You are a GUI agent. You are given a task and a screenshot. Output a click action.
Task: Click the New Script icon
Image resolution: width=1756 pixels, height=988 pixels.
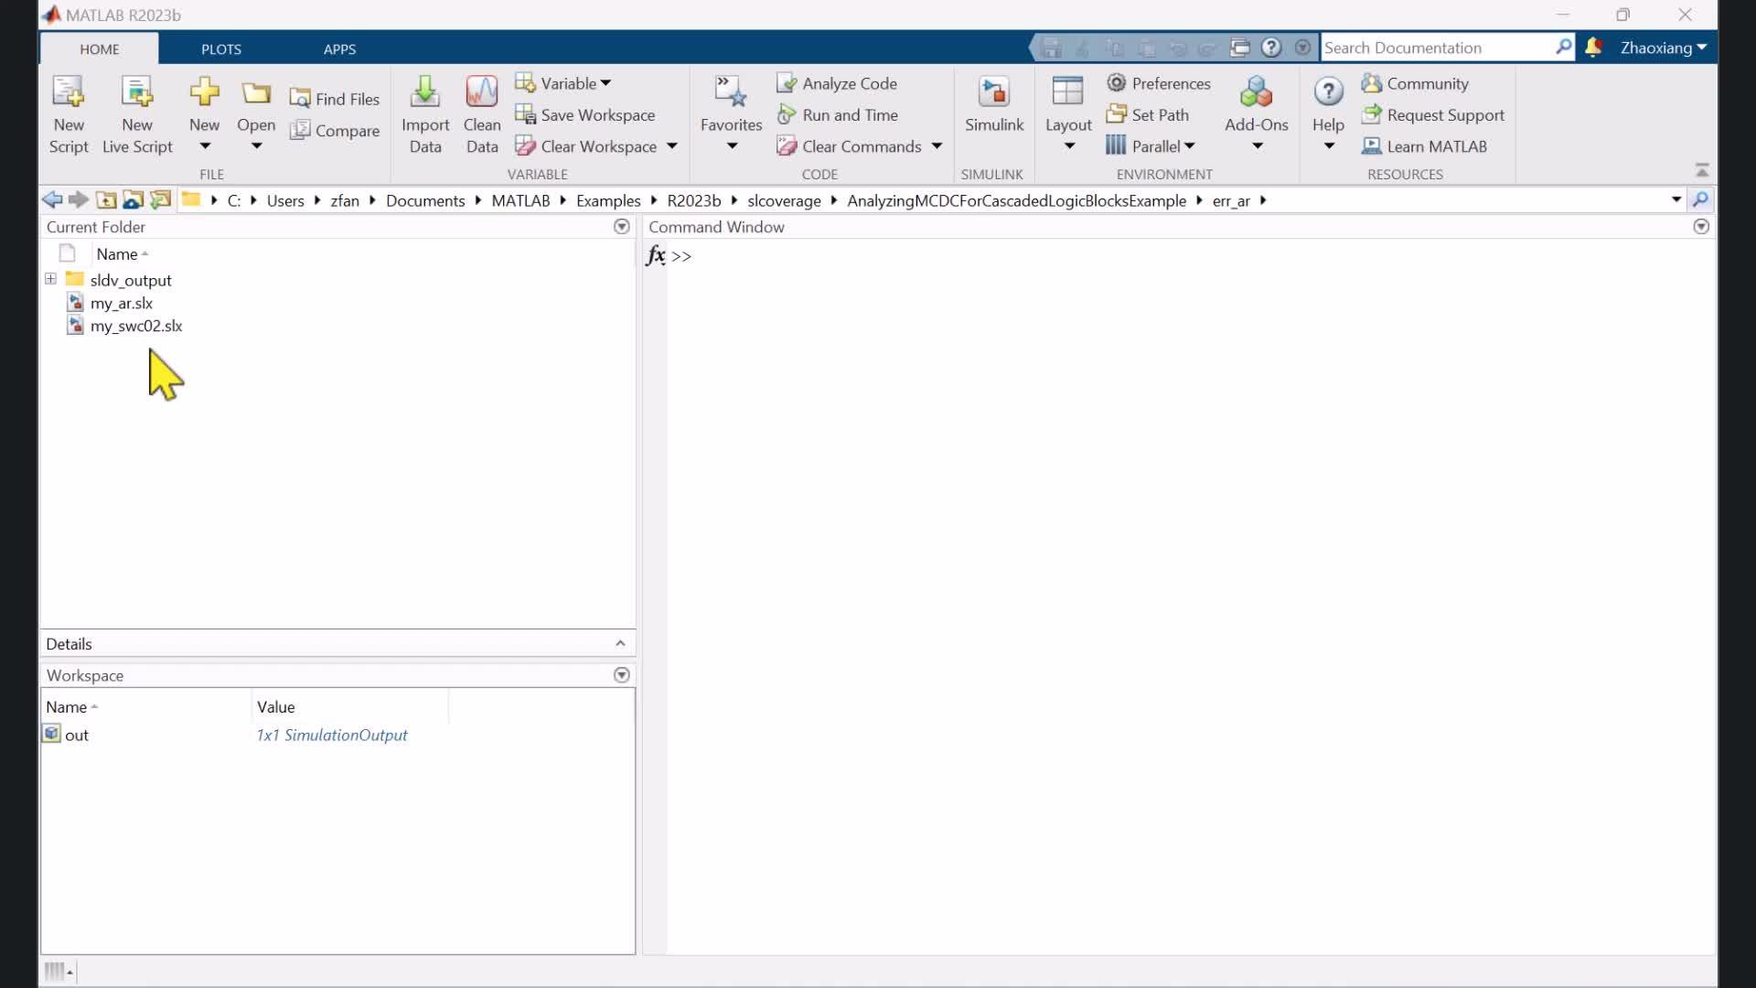click(x=69, y=92)
